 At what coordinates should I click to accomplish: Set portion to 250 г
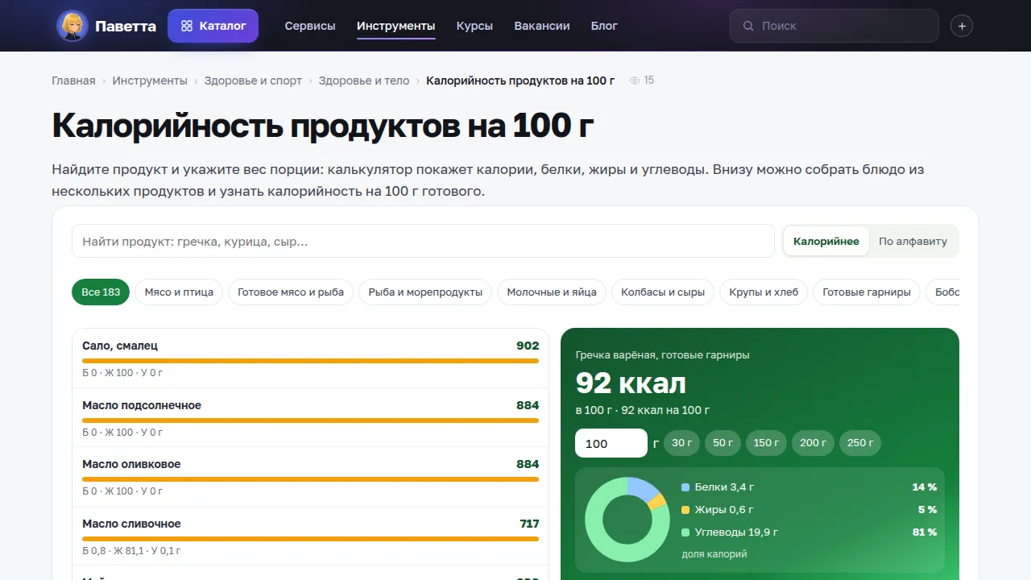tap(860, 442)
